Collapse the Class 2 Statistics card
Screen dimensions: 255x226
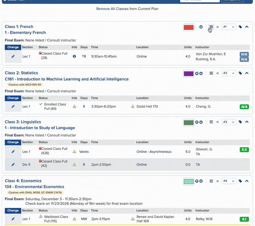(x=247, y=73)
